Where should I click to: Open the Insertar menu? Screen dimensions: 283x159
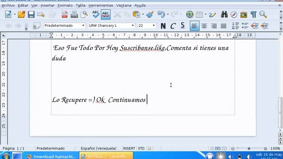pyautogui.click(x=47, y=5)
